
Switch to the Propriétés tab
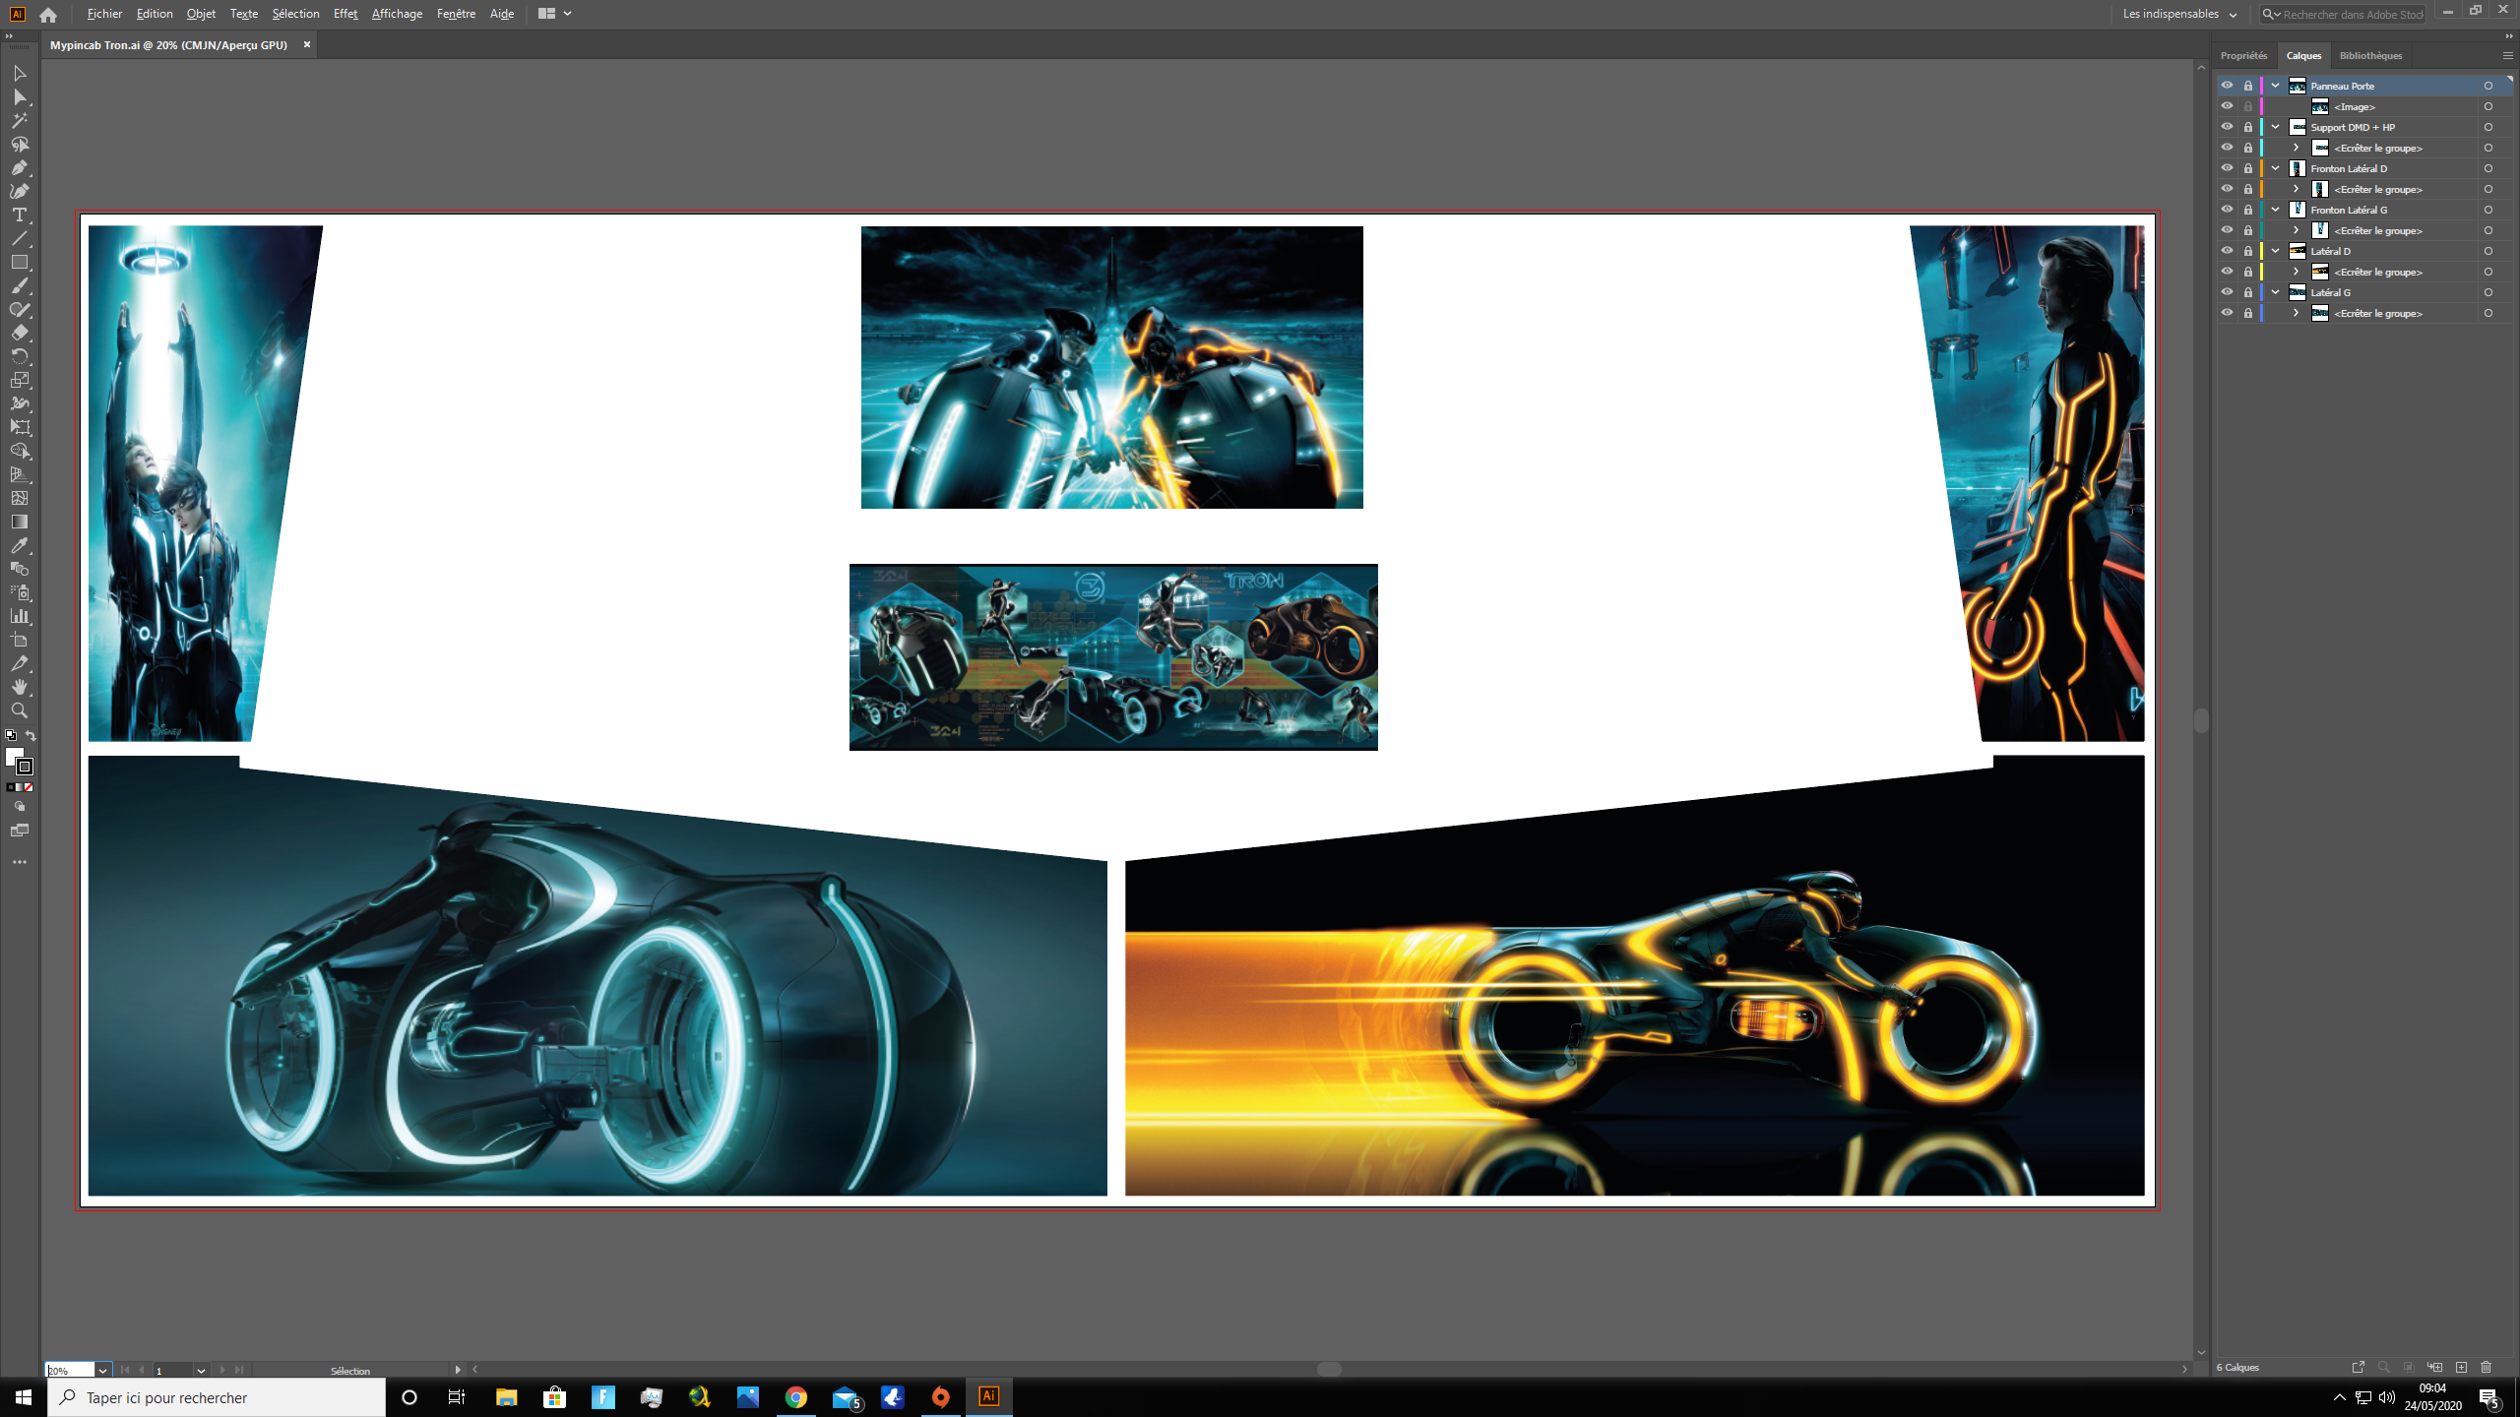point(2243,56)
